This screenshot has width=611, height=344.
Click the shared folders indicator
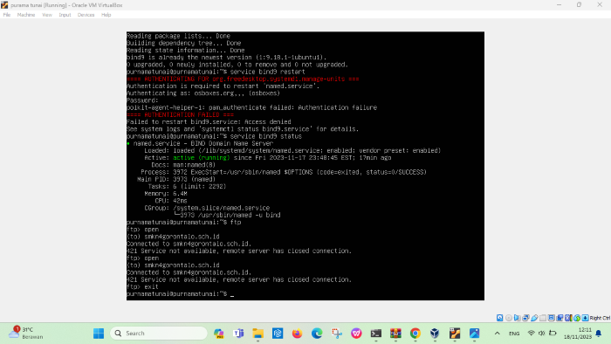tap(543, 318)
